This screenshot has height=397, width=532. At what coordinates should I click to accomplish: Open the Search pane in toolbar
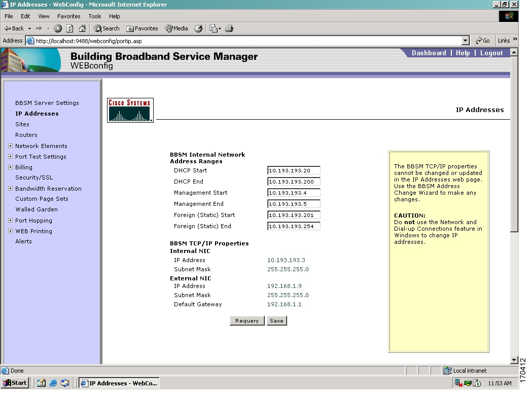pyautogui.click(x=107, y=29)
